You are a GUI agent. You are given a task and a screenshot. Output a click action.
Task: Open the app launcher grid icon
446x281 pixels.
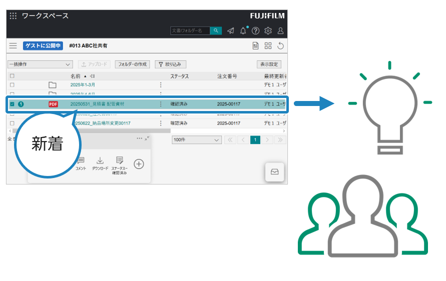coord(14,16)
